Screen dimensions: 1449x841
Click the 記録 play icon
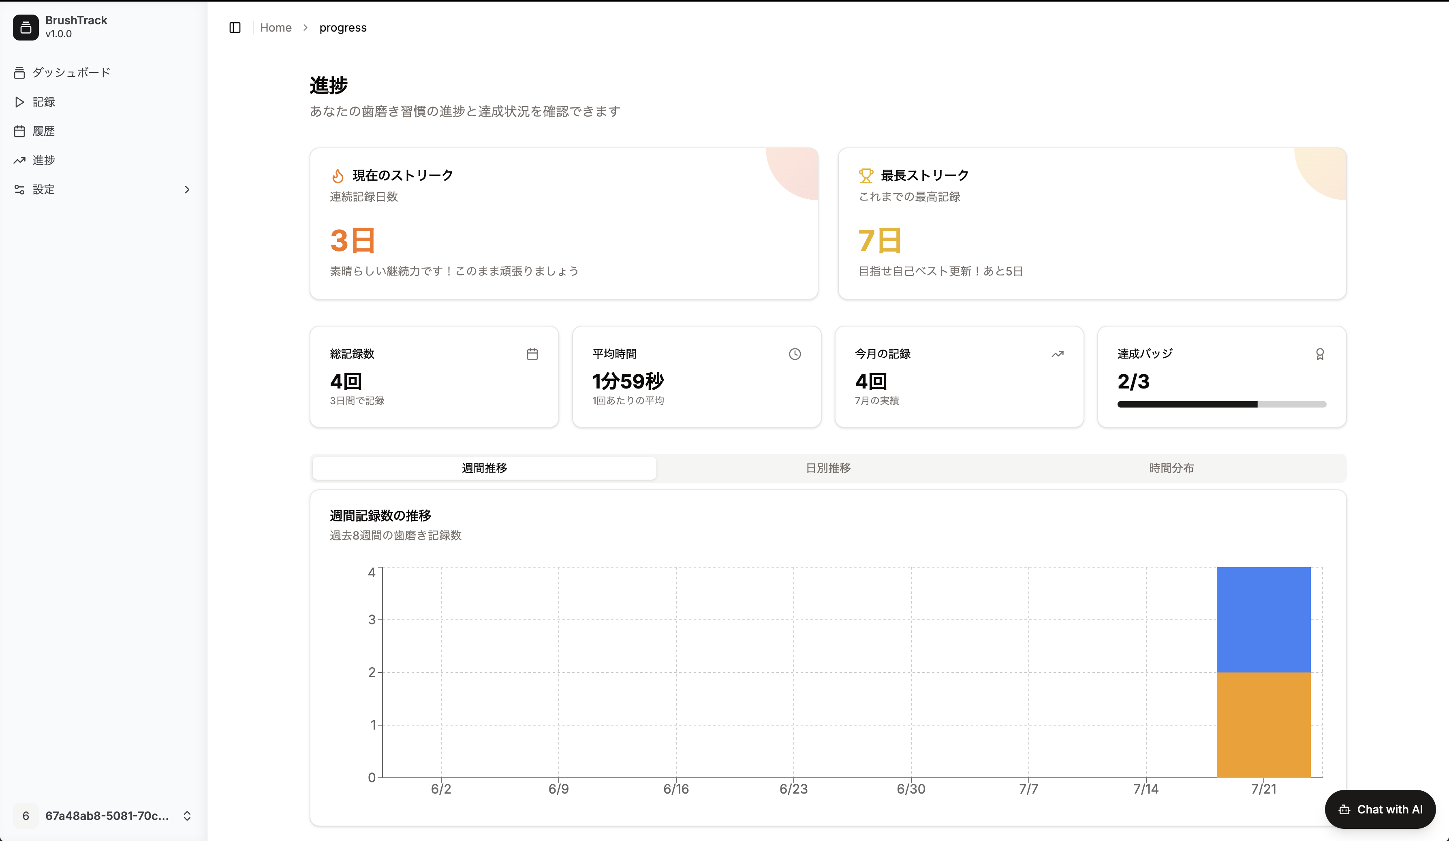pyautogui.click(x=19, y=102)
